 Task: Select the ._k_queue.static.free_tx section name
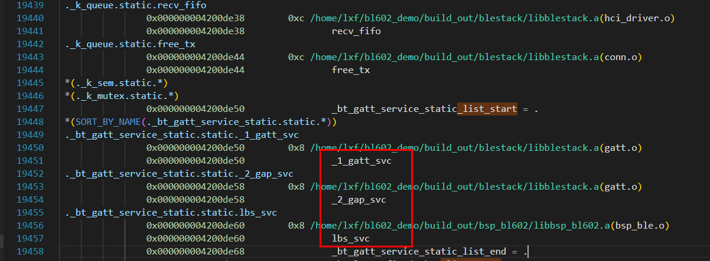coord(130,44)
